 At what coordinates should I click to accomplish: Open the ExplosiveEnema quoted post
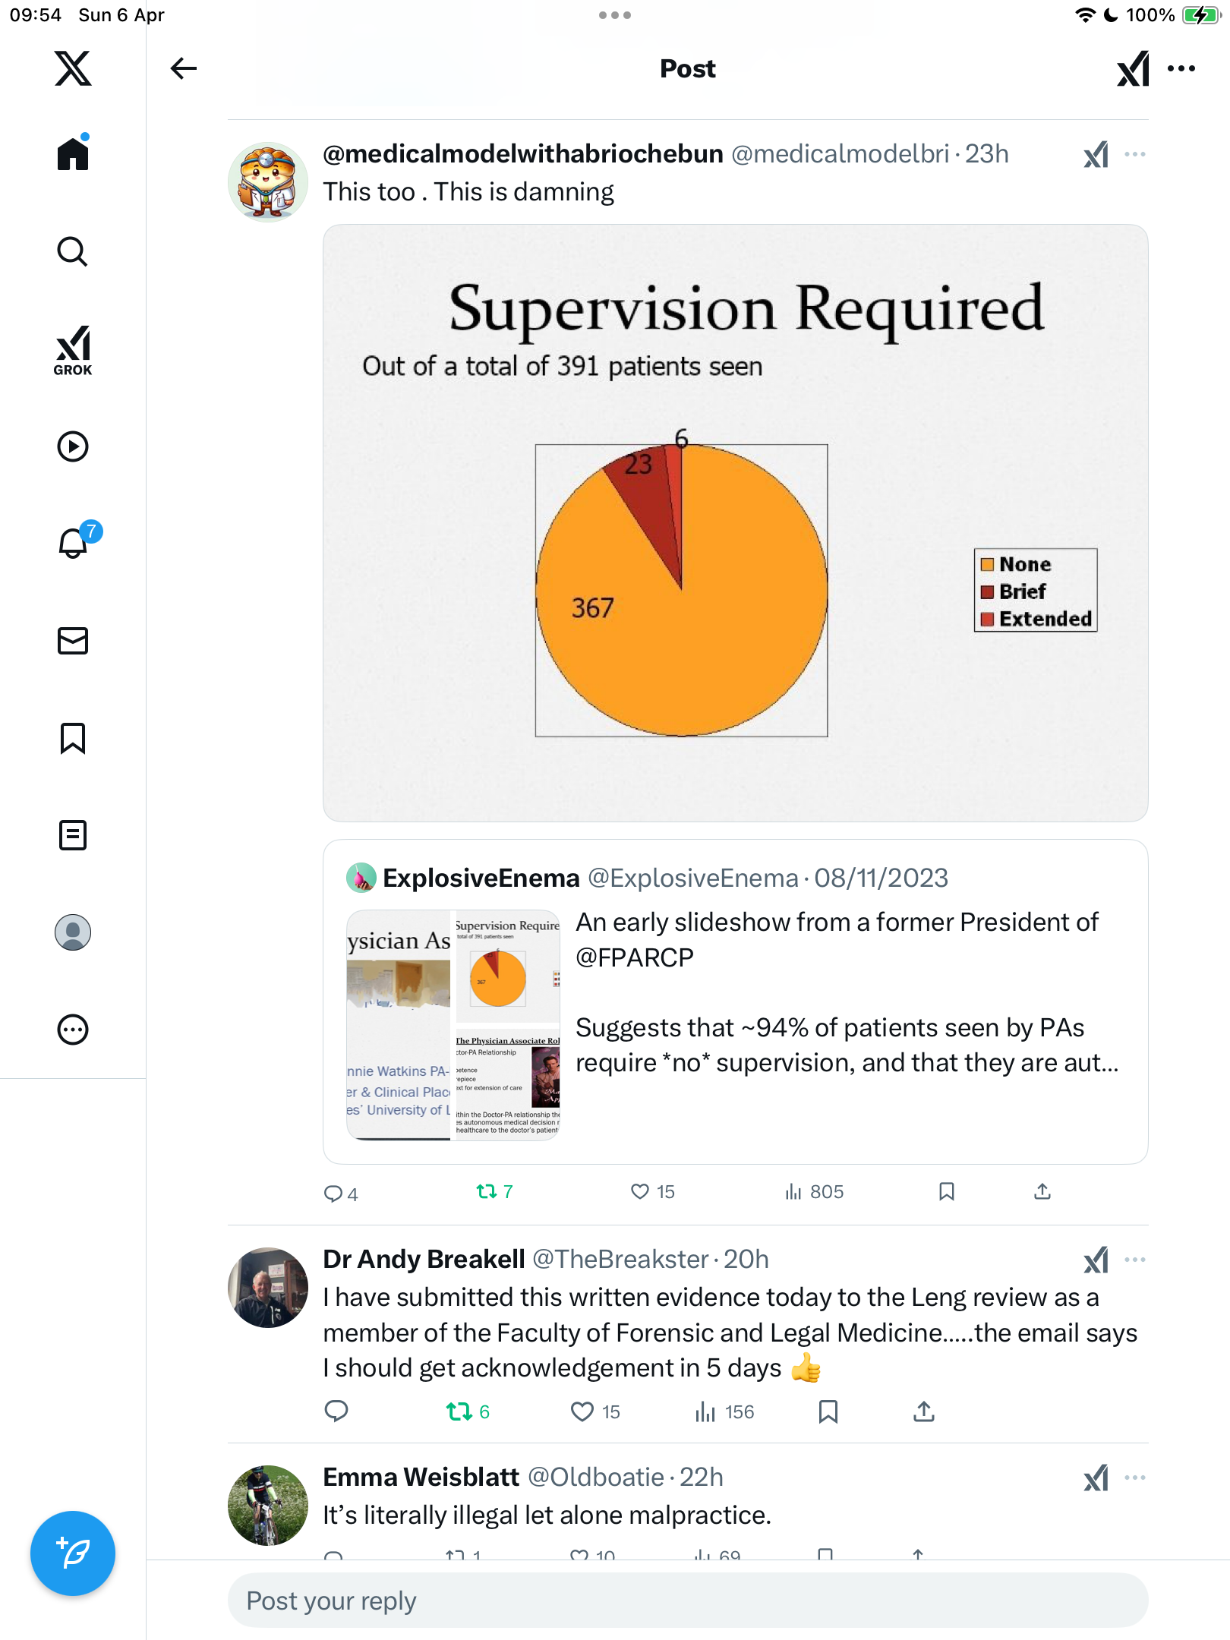tap(735, 1001)
